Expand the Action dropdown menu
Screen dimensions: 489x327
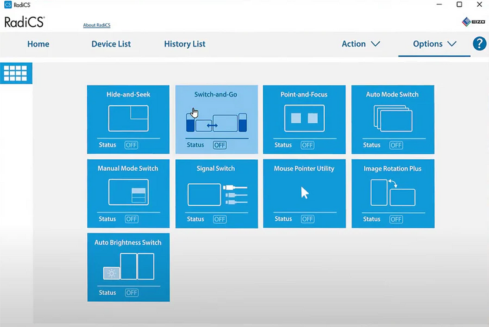[x=361, y=44]
